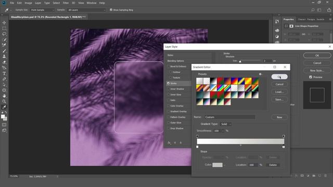Open the Screen Mode icon
The height and width of the screenshot is (187, 333).
pos(4,130)
